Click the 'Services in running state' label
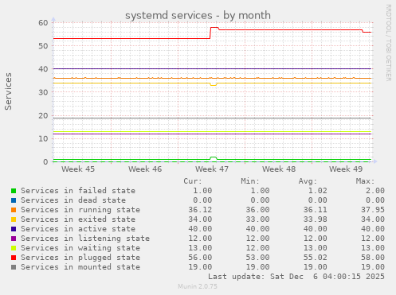The height and width of the screenshot is (295, 396). pos(80,210)
